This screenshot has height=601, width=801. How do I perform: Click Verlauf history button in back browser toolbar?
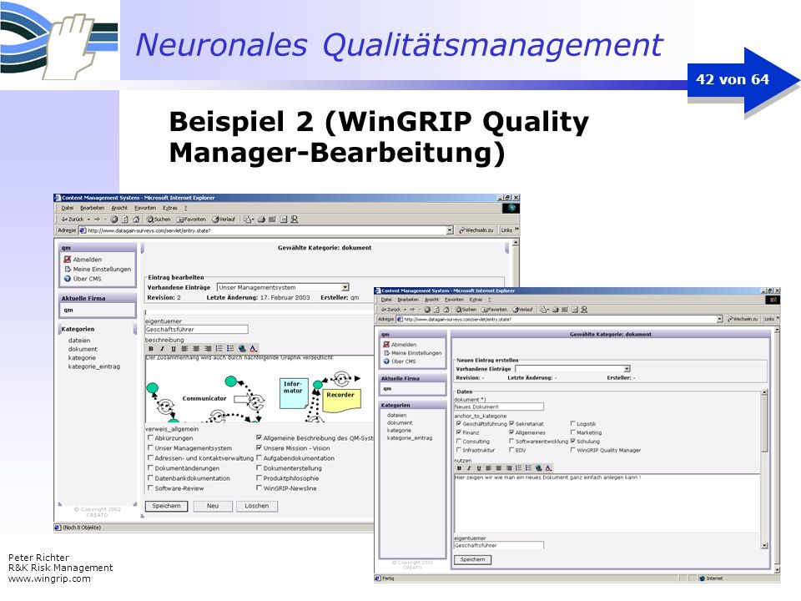pyautogui.click(x=224, y=220)
